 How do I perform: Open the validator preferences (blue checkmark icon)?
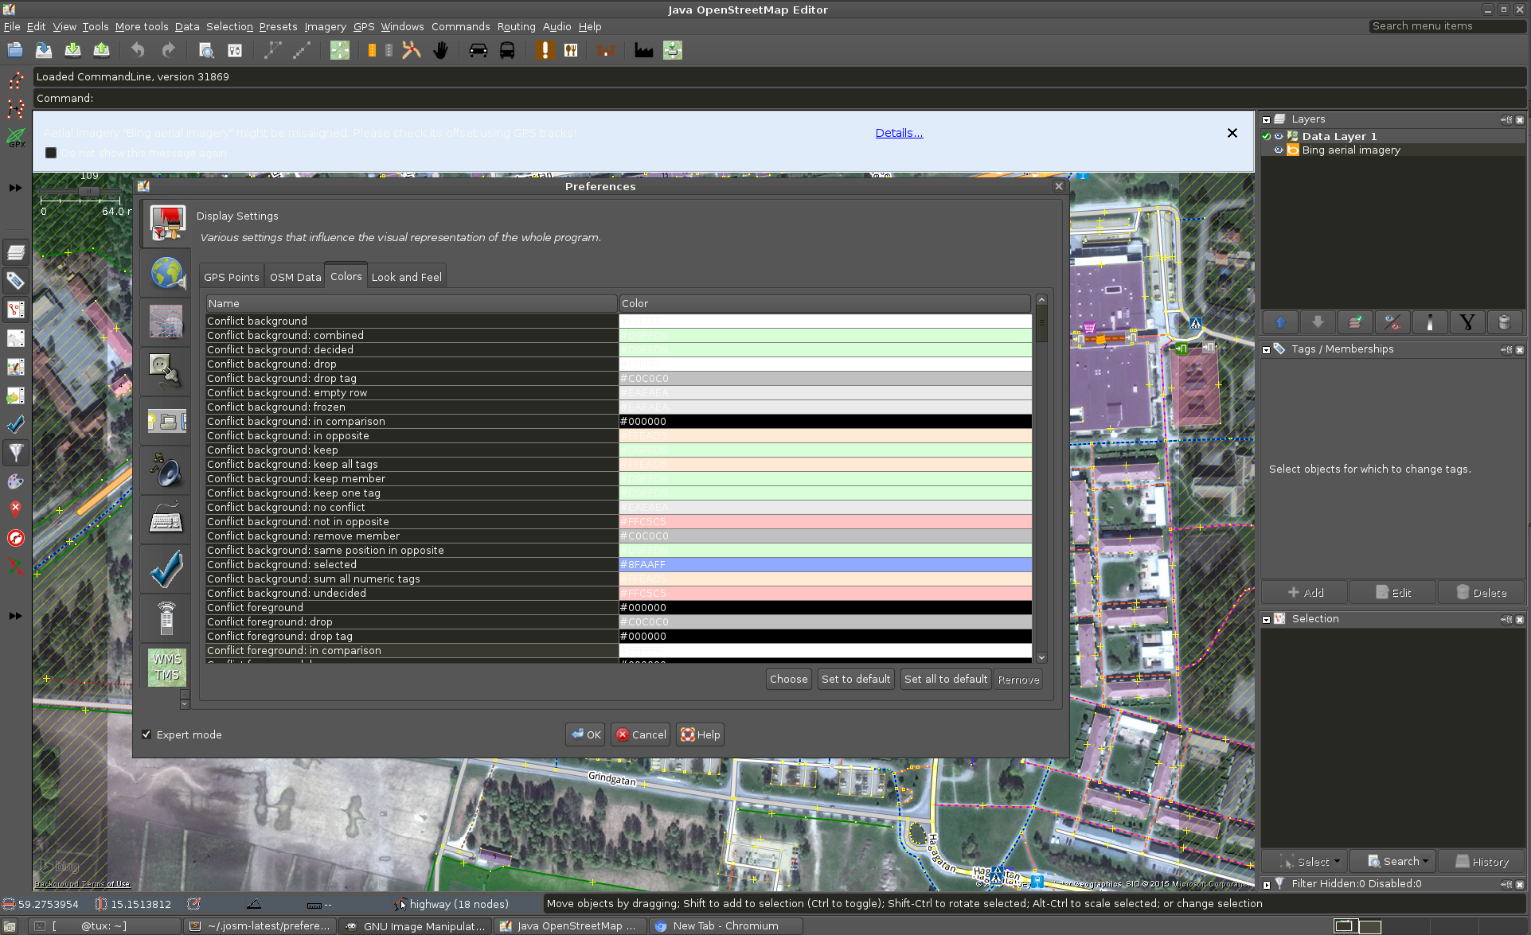tap(165, 568)
